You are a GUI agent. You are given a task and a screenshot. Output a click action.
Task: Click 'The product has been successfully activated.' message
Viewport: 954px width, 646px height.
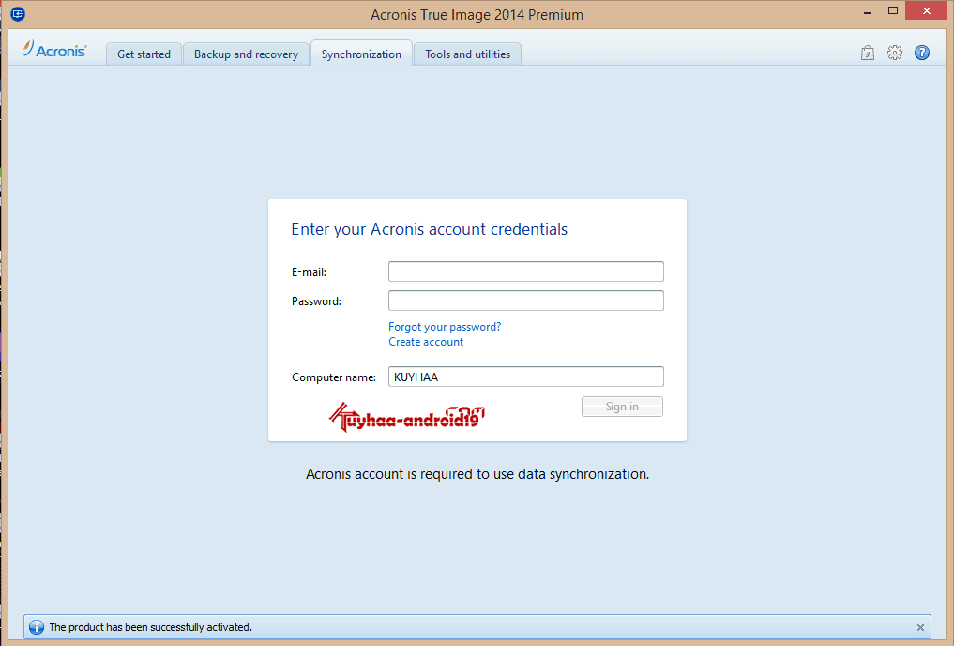(x=150, y=627)
